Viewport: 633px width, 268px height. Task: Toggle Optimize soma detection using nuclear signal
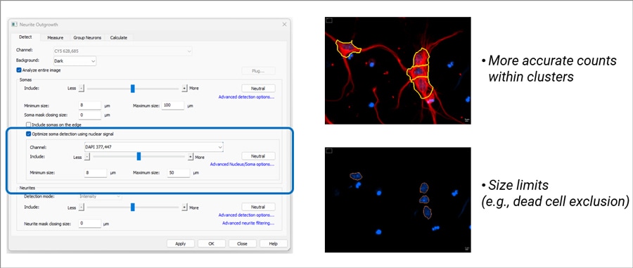pyautogui.click(x=28, y=134)
